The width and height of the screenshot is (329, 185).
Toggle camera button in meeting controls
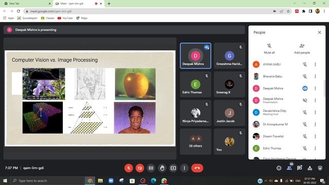(140, 168)
